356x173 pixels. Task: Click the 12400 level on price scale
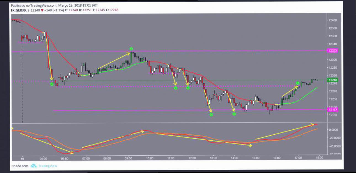333,20
